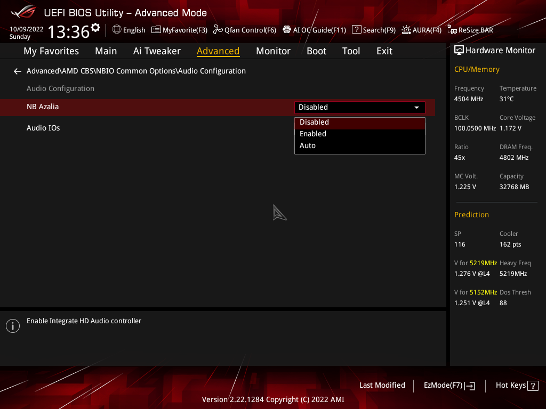
Task: Click the back arrow beside the breadcrumb
Action: pyautogui.click(x=18, y=71)
